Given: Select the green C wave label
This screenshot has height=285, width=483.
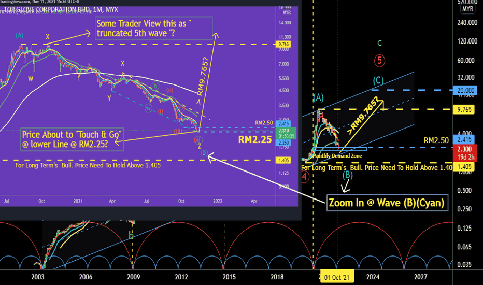Looking at the screenshot, I should coord(379,44).
